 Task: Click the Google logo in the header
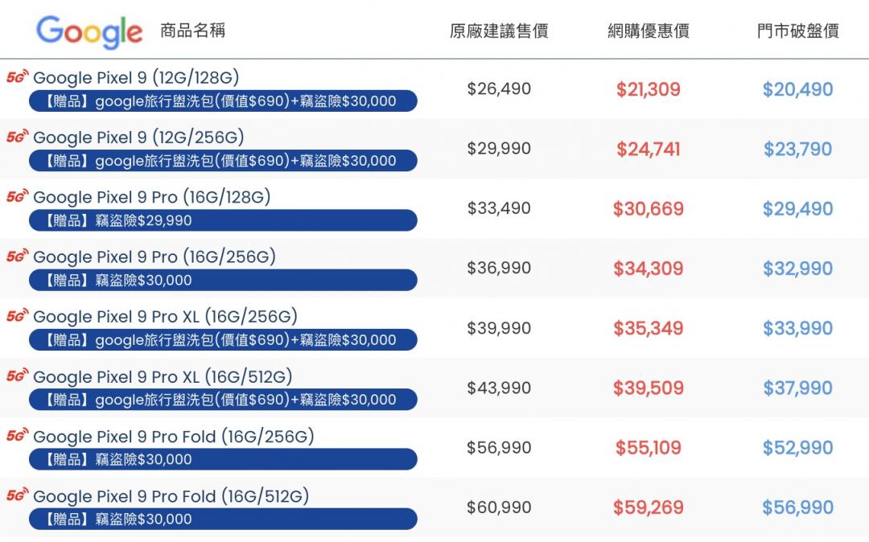click(89, 32)
